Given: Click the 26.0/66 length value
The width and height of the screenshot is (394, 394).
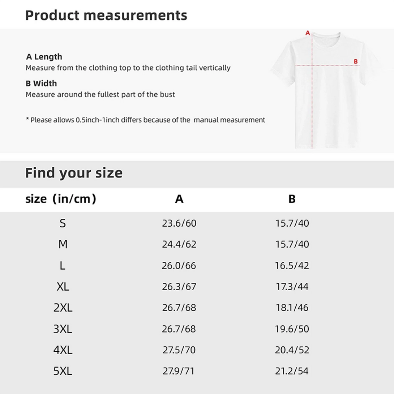Looking at the screenshot, I should pyautogui.click(x=179, y=266).
